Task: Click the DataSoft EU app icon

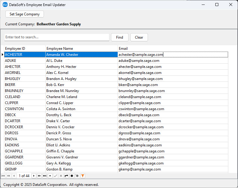Action: pyautogui.click(x=5, y=5)
